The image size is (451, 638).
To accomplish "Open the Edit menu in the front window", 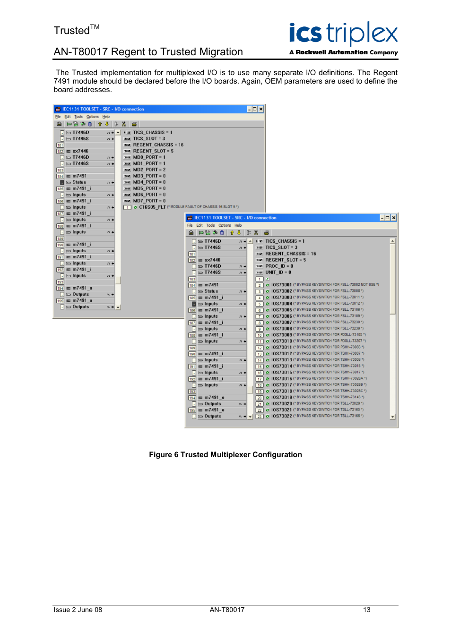I will 199,225.
